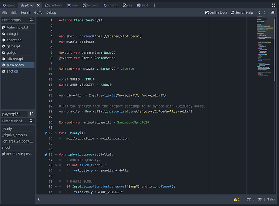Open the Edit menu

click(14, 12)
